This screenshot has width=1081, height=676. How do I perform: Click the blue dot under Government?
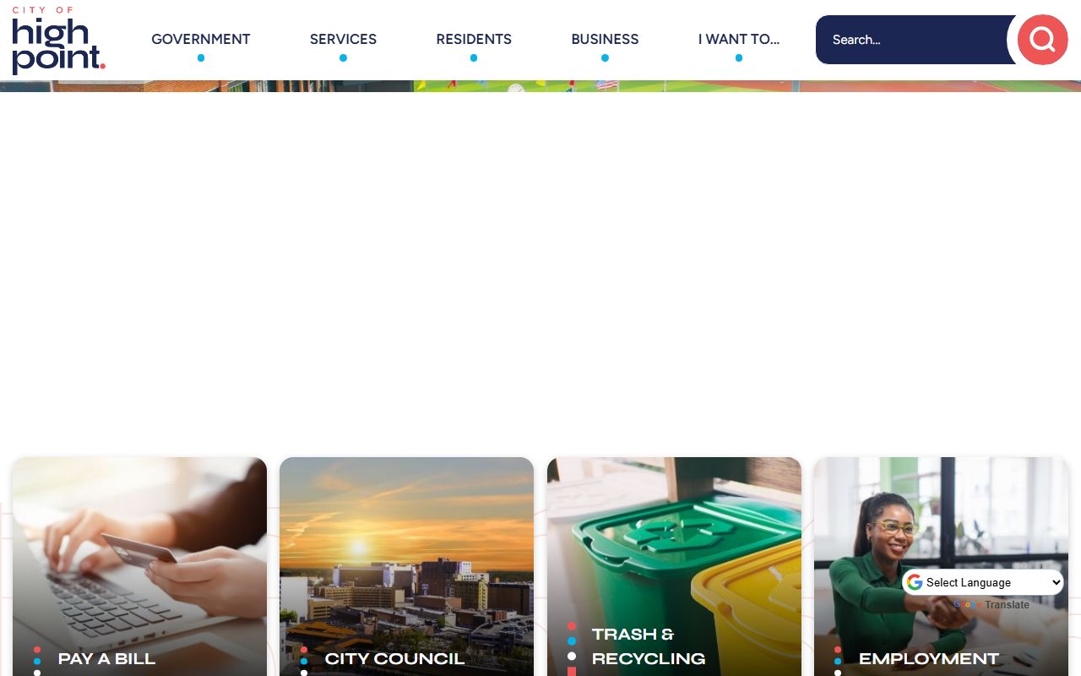coord(201,58)
